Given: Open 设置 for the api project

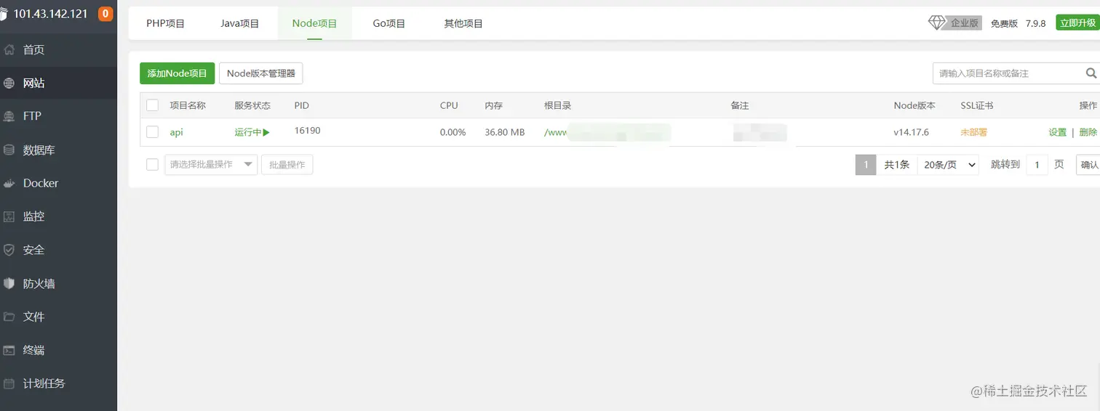Looking at the screenshot, I should [x=1058, y=132].
